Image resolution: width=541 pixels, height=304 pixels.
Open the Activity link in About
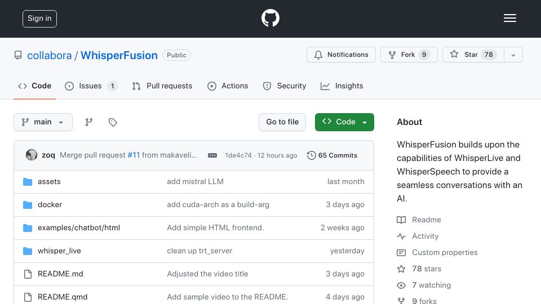tap(418, 236)
